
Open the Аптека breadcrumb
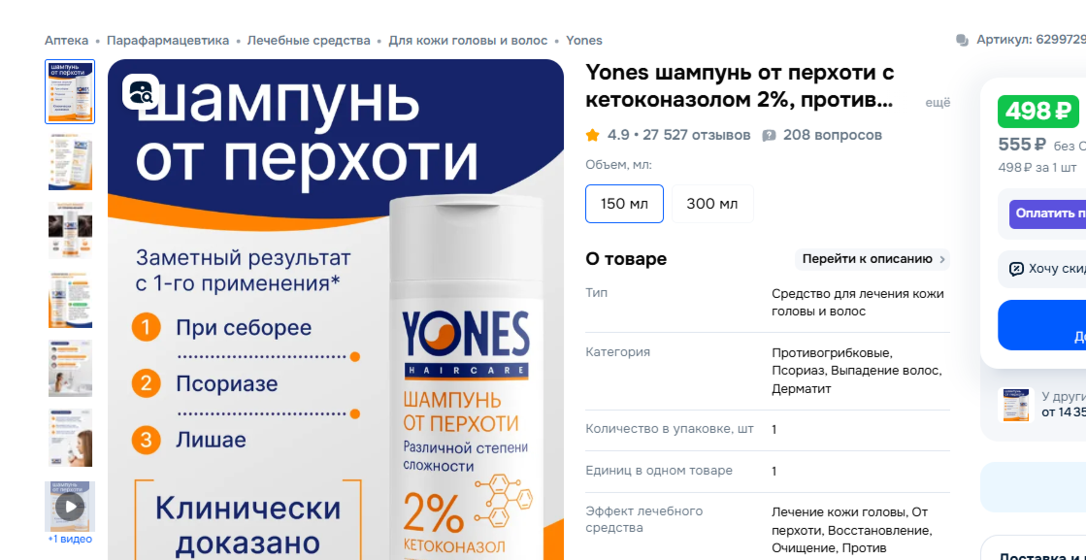click(x=66, y=41)
